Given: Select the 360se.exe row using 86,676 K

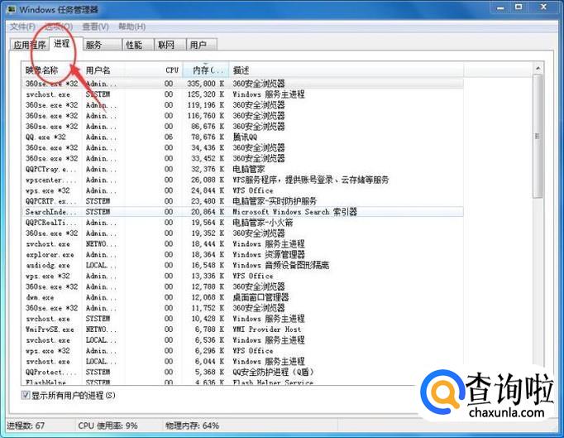Looking at the screenshot, I should [242, 127].
